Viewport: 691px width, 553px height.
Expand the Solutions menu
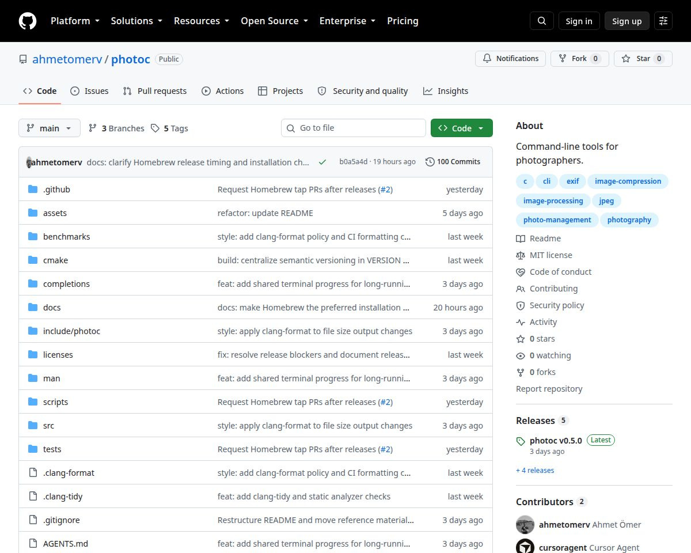click(x=136, y=21)
